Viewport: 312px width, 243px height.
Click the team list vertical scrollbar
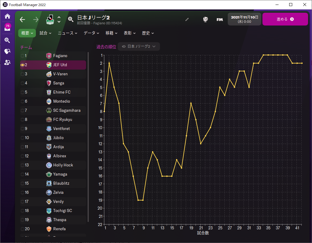(x=88, y=137)
